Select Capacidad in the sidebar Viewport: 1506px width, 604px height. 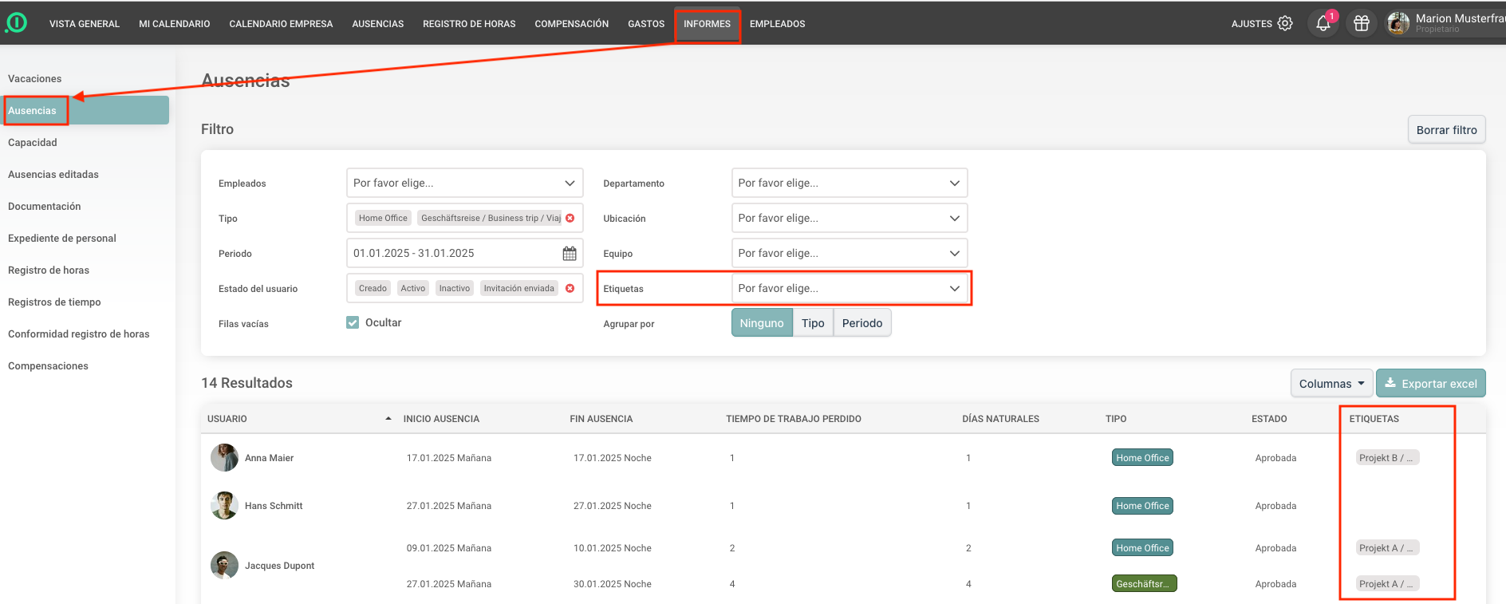pos(33,143)
